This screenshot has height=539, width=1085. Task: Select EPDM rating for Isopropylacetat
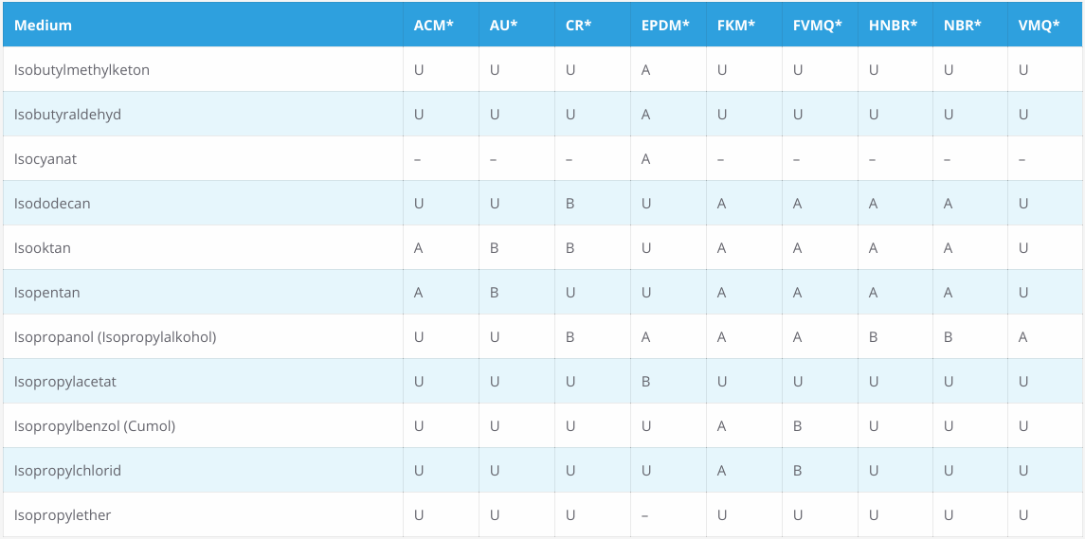point(645,381)
